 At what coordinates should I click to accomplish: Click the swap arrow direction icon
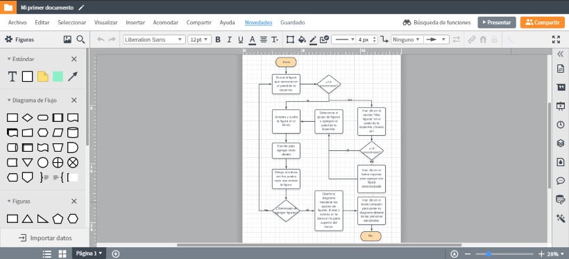click(457, 39)
